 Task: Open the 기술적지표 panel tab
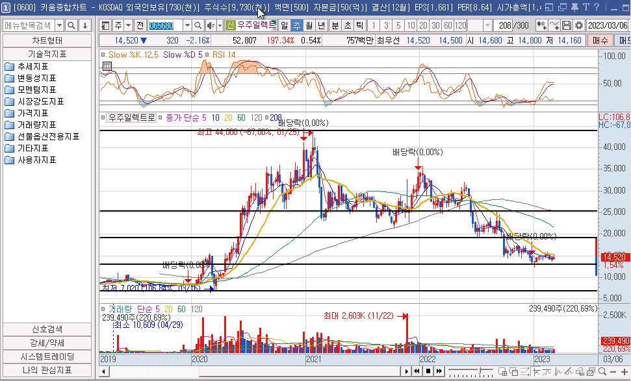click(x=47, y=54)
